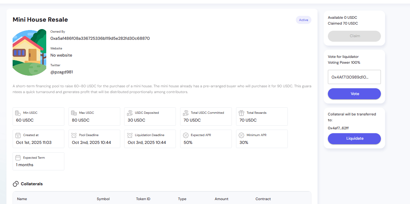Click the Collaterals section icon

point(16,184)
